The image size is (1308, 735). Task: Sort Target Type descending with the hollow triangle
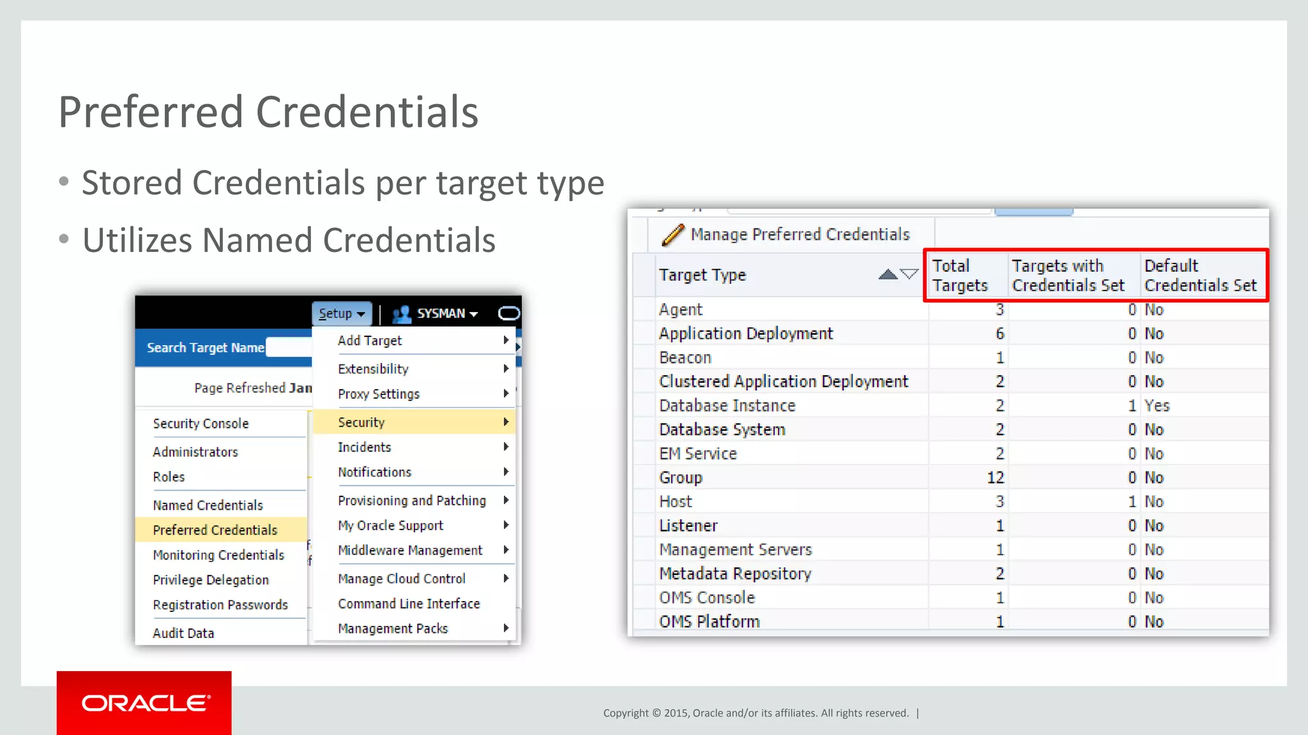tap(909, 274)
